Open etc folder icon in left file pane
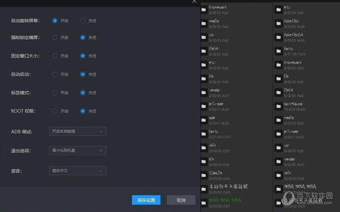The height and width of the screenshot is (212, 340). pyautogui.click(x=203, y=65)
